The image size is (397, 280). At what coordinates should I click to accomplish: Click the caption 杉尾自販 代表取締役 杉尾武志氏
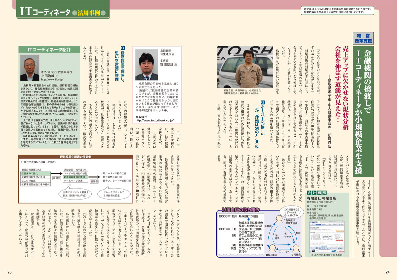coord(242,90)
